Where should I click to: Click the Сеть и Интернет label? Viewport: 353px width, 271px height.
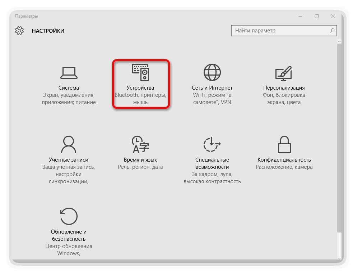pyautogui.click(x=212, y=88)
